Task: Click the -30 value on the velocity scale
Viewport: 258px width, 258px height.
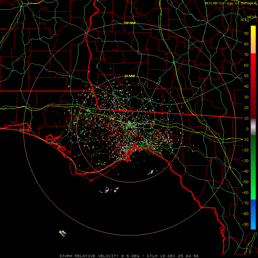Action: pos(245,161)
